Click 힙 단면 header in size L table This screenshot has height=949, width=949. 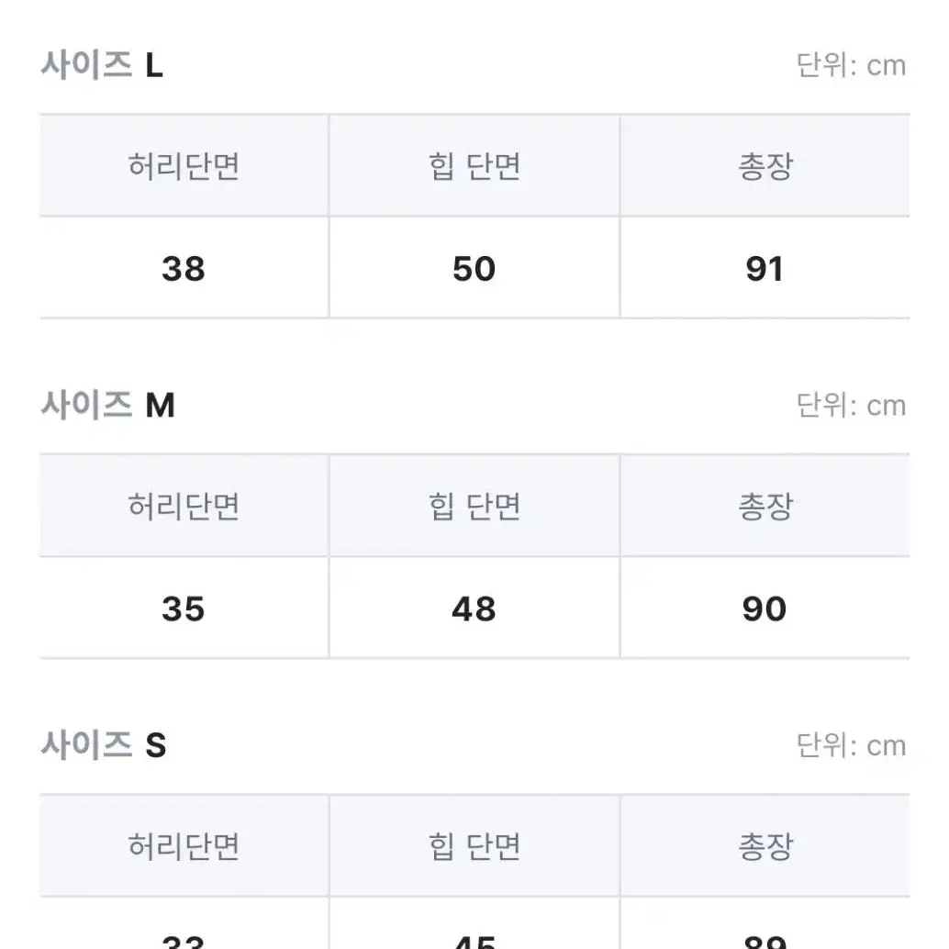tap(474, 166)
